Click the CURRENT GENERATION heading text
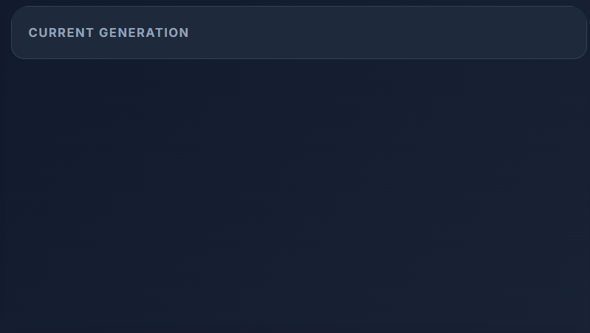Viewport: 590px width, 333px height. tap(109, 32)
